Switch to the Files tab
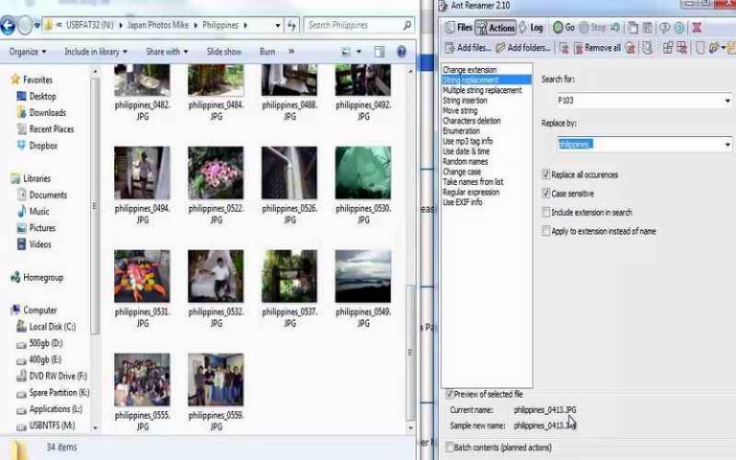The image size is (736, 460). [458, 28]
